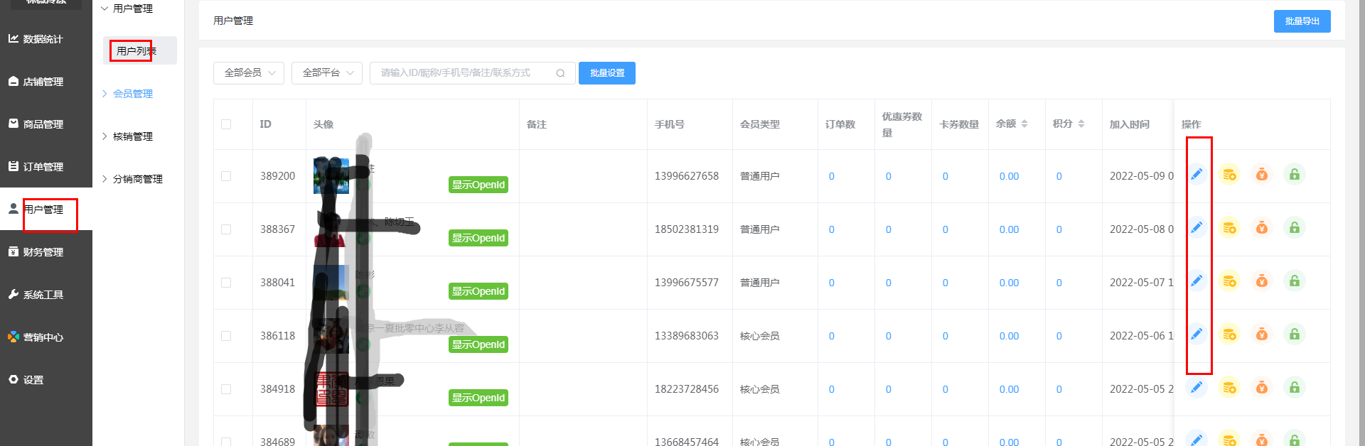Click the yellow coins icon for user 388367
The width and height of the screenshot is (1365, 446).
pos(1229,228)
